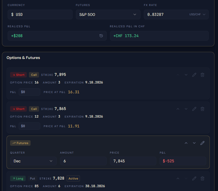The image size is (218, 191).
Task: Delete the 7,828 strike long put
Action: (202, 178)
